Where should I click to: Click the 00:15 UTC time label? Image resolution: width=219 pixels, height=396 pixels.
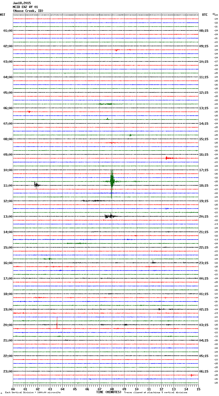204,279
